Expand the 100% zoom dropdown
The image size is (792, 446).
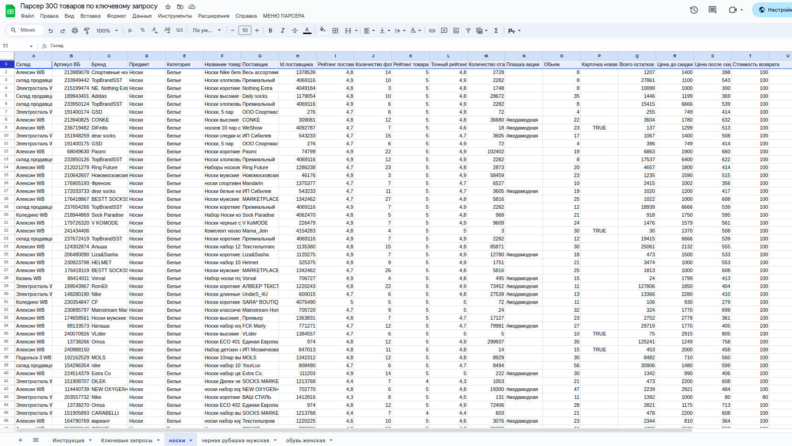coord(107,31)
